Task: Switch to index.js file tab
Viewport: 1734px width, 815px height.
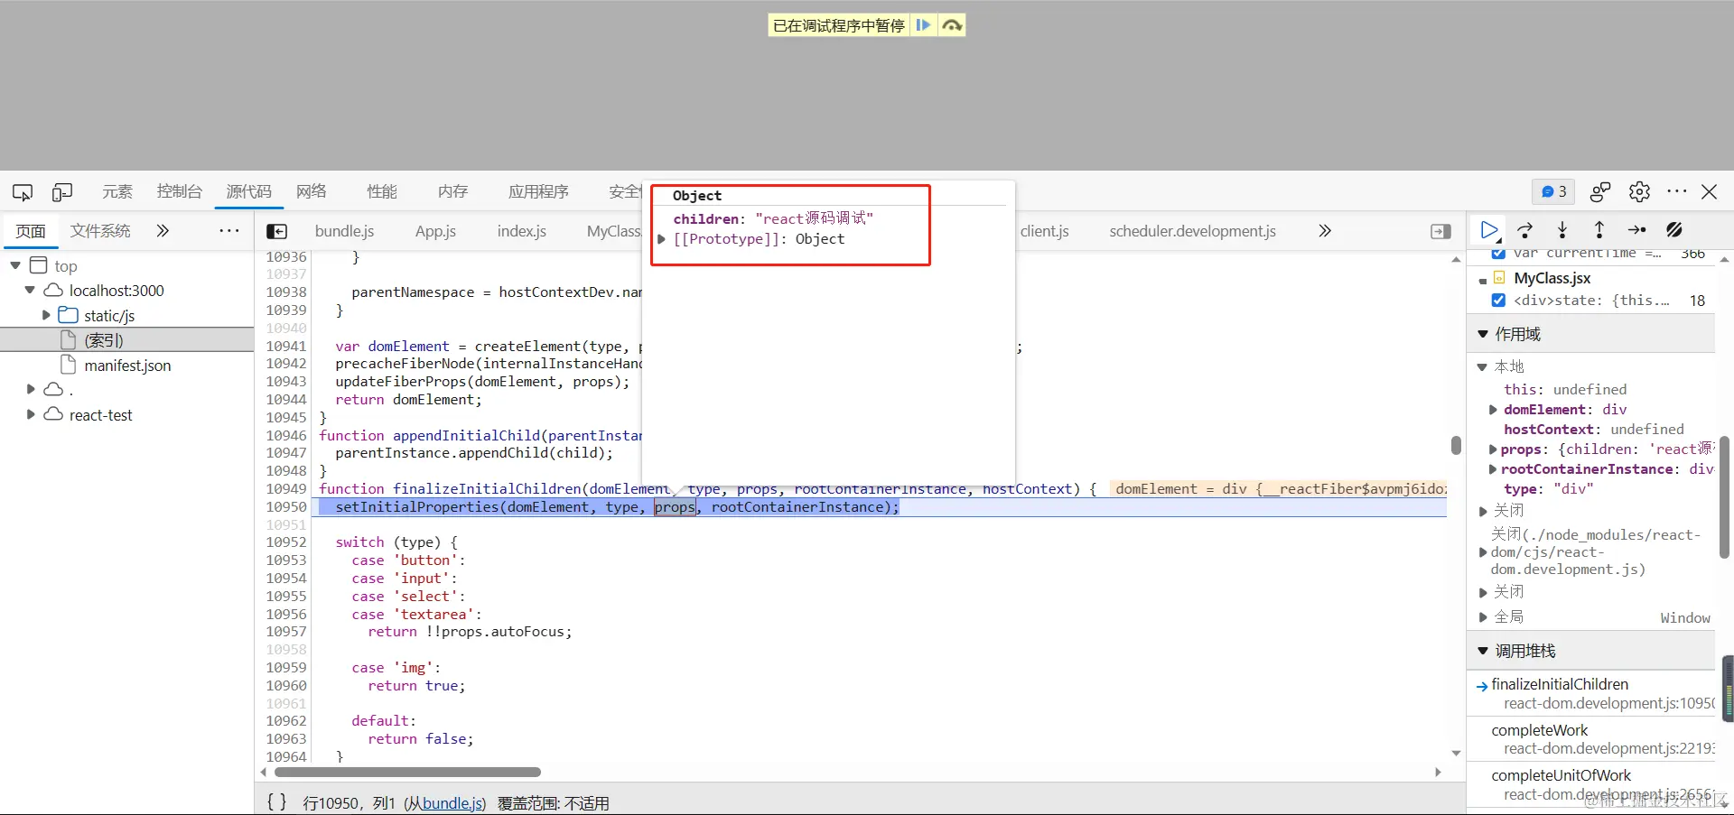Action: (522, 231)
